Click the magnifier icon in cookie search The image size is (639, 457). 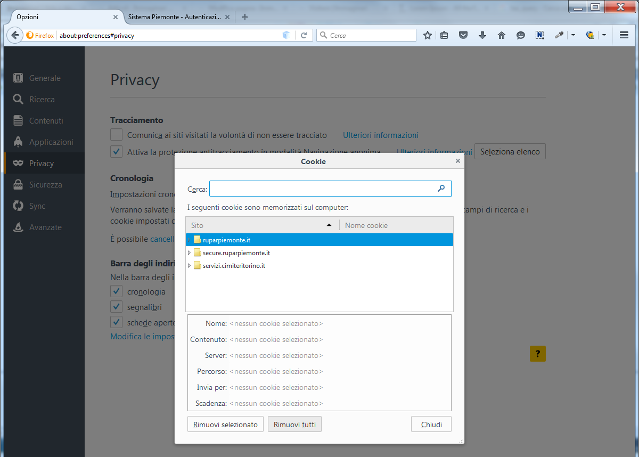[x=441, y=189]
